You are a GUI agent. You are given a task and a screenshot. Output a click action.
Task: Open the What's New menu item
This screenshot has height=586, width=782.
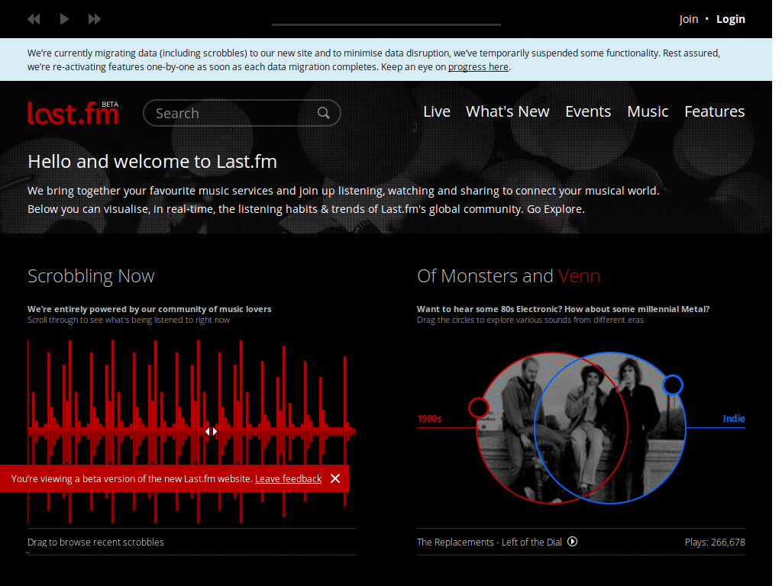coord(507,111)
